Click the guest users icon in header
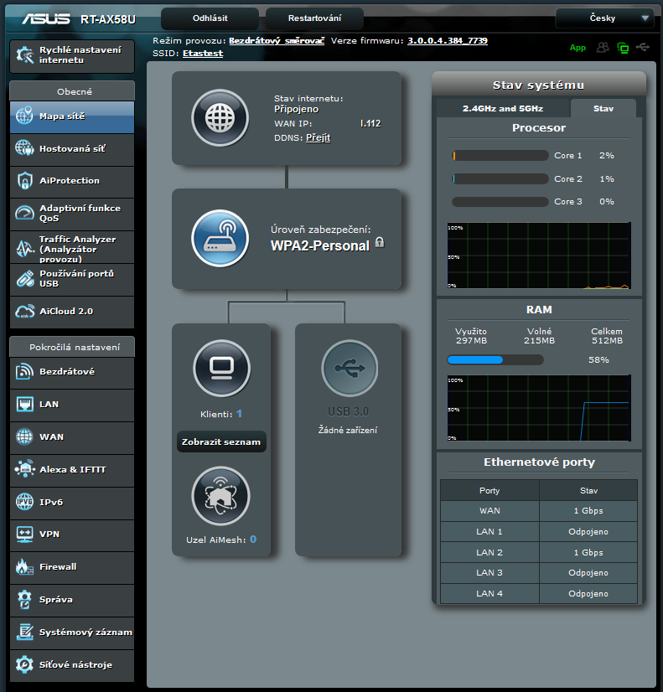Image resolution: width=663 pixels, height=692 pixels. [x=603, y=48]
